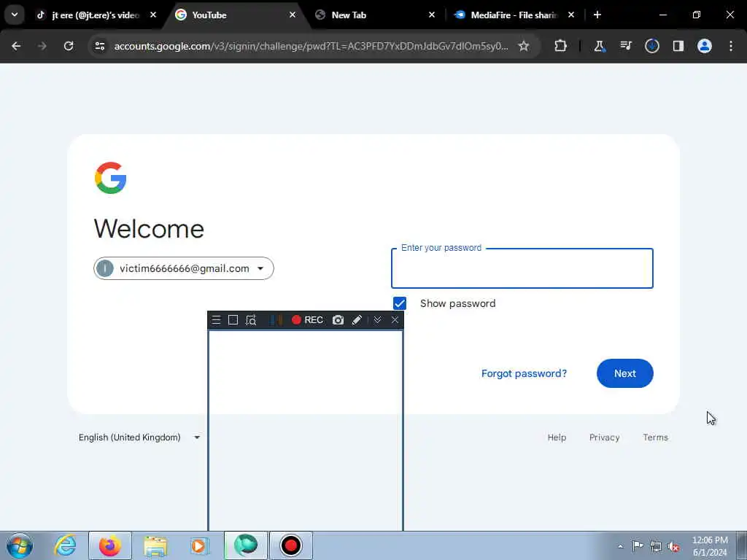Open the Chrome downloads icon

[x=651, y=46]
